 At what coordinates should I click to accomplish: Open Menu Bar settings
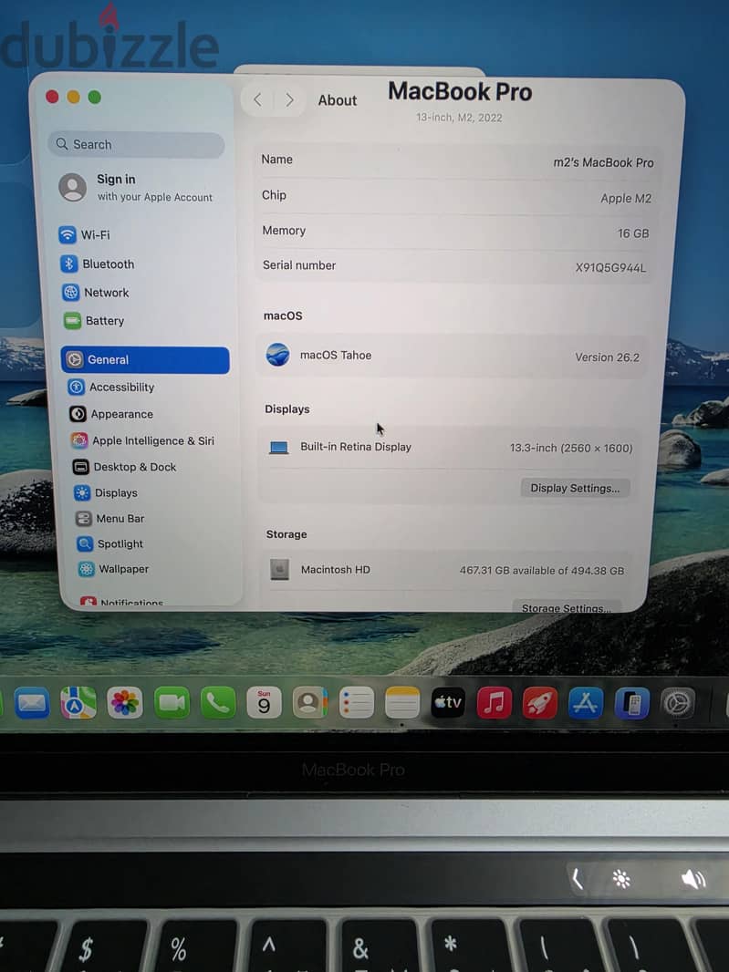[x=109, y=518]
